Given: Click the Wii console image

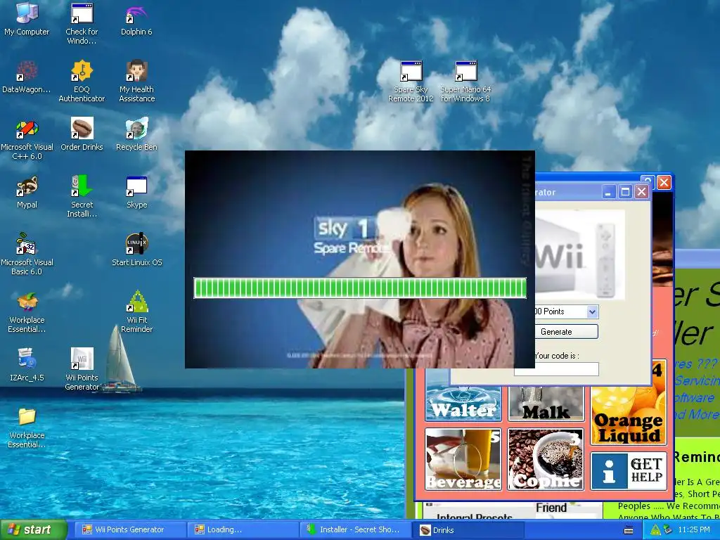Looking at the screenshot, I should pyautogui.click(x=580, y=255).
